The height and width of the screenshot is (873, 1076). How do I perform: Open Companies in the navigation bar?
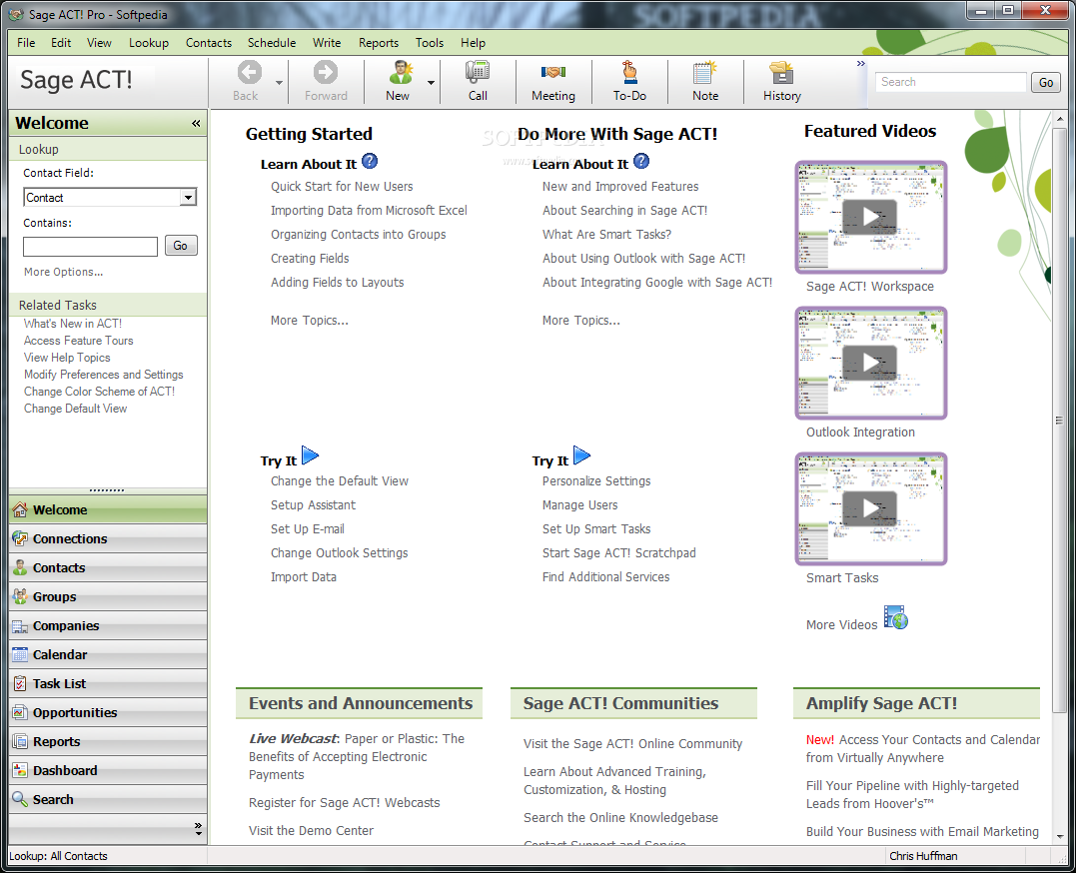[x=108, y=625]
